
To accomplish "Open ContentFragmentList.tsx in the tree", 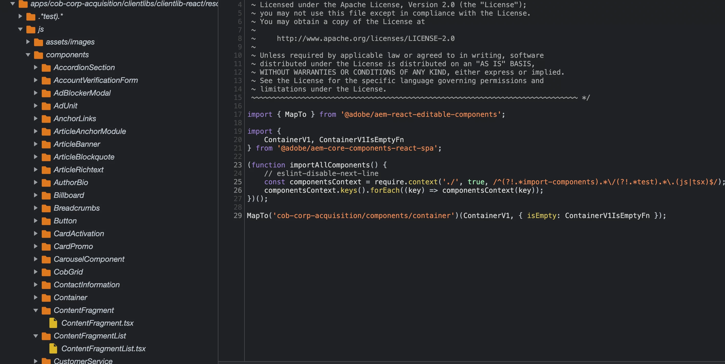I will click(103, 349).
